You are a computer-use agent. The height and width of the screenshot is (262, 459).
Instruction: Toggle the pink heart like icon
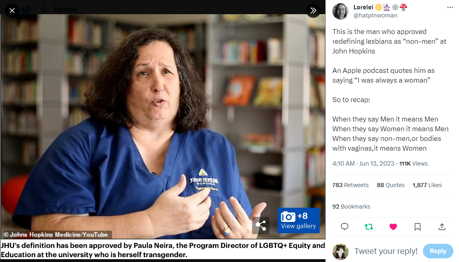[x=393, y=227]
